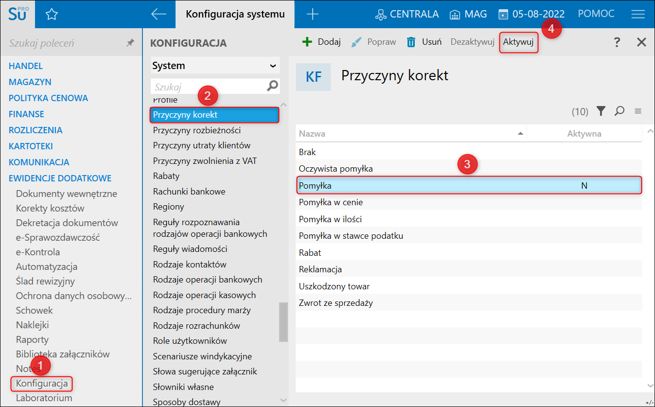This screenshot has width=655, height=407.
Task: Expand POLITYKA CENOWA section
Action: tap(48, 98)
